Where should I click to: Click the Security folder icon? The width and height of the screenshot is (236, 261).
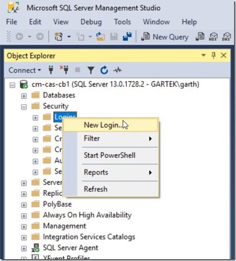36,106
